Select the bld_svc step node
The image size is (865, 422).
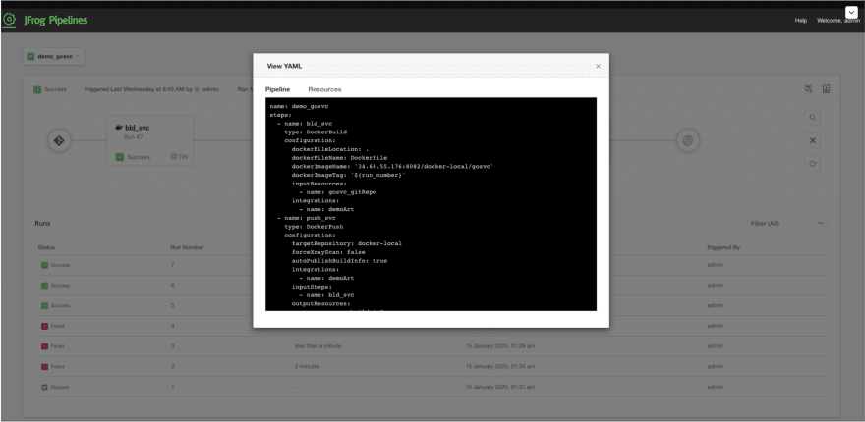[x=150, y=140]
